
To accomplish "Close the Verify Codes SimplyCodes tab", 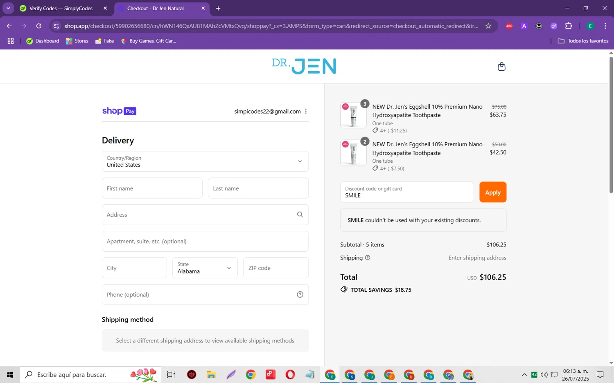I will click(x=105, y=8).
